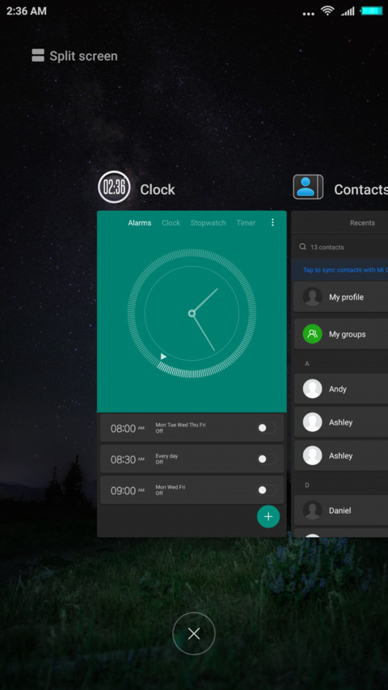Tap the green My groups icon
388x690 pixels.
(x=312, y=334)
